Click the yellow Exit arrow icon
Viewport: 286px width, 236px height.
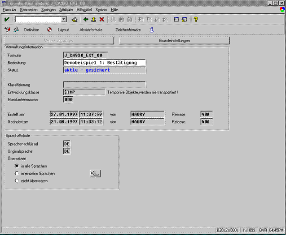93,19
